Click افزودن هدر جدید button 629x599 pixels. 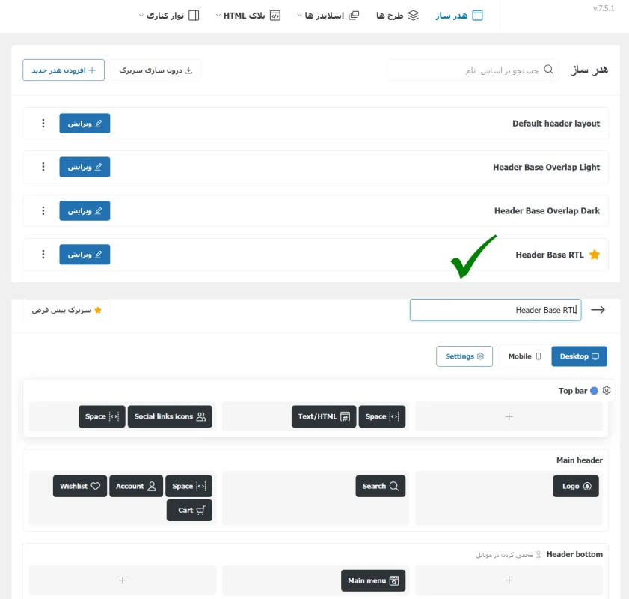64,70
